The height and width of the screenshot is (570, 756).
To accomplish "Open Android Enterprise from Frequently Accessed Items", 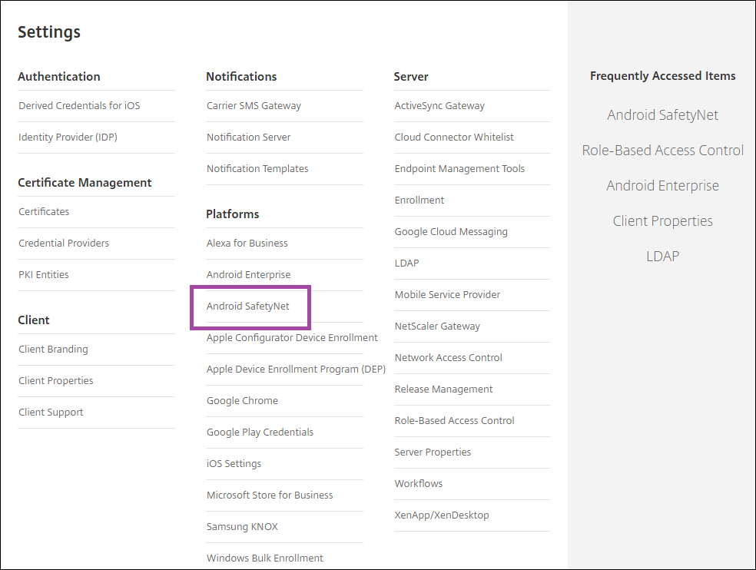I will click(x=662, y=186).
